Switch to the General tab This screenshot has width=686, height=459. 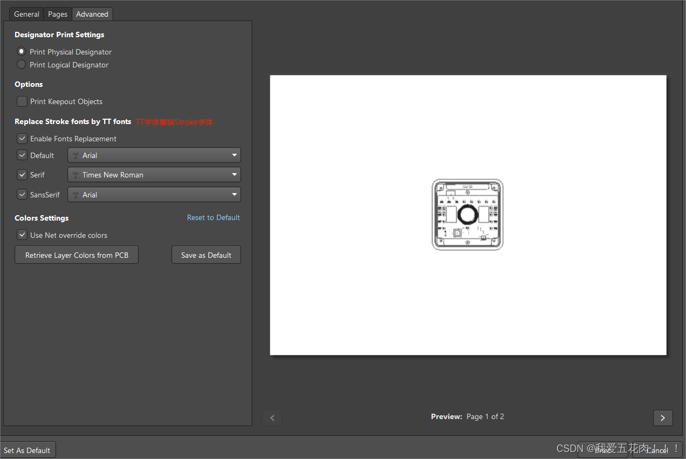26,14
